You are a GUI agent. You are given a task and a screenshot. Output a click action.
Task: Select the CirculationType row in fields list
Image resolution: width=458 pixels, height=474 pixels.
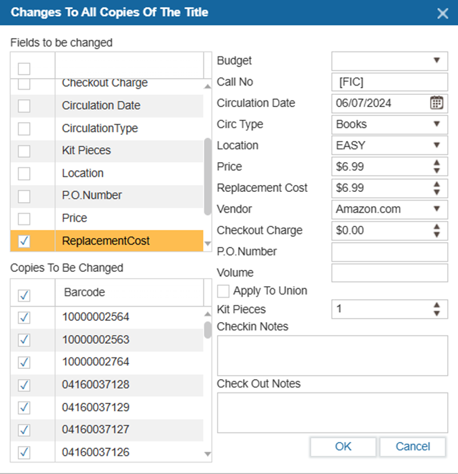[x=107, y=128]
